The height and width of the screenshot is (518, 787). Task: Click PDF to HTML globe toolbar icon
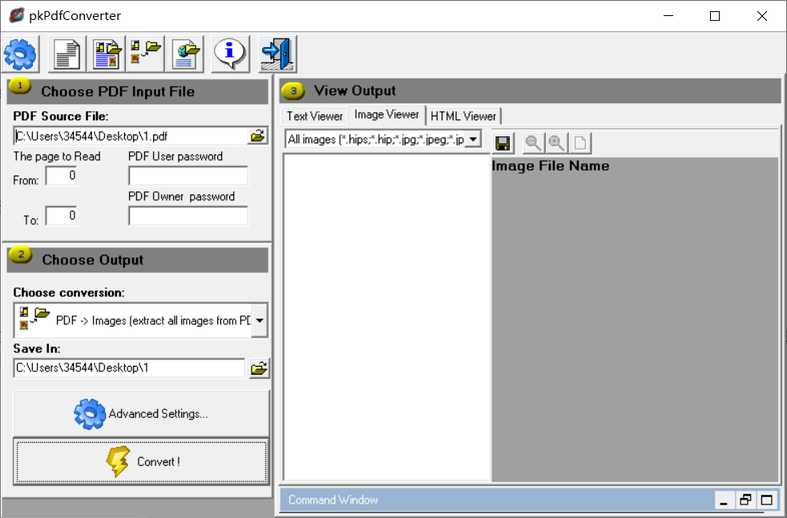point(185,54)
